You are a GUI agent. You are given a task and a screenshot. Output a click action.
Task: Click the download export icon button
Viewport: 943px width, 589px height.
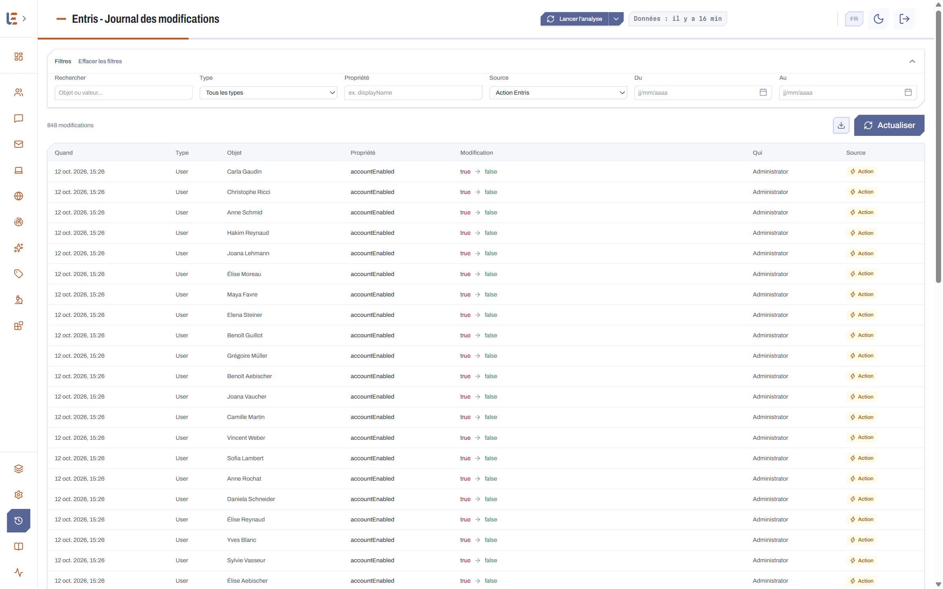pyautogui.click(x=841, y=125)
